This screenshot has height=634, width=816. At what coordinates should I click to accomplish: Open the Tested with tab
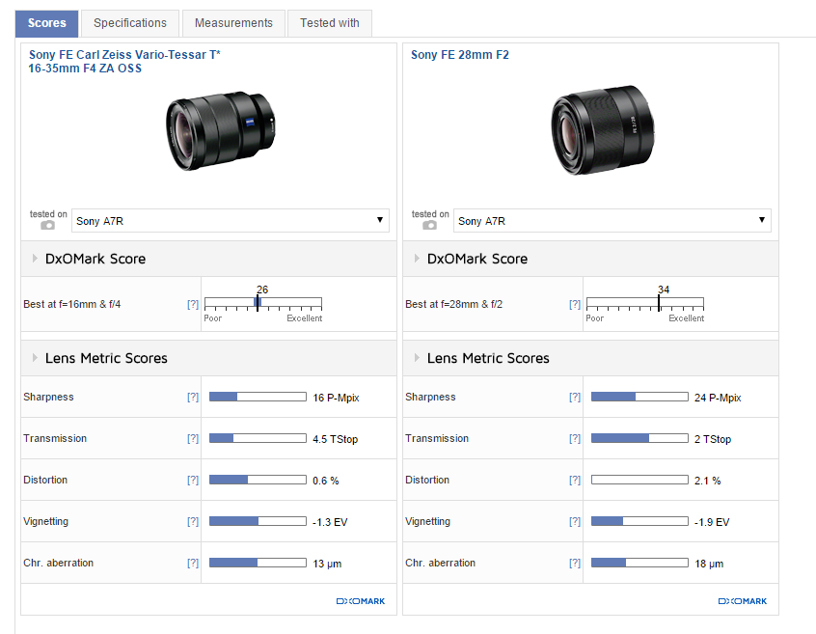330,23
